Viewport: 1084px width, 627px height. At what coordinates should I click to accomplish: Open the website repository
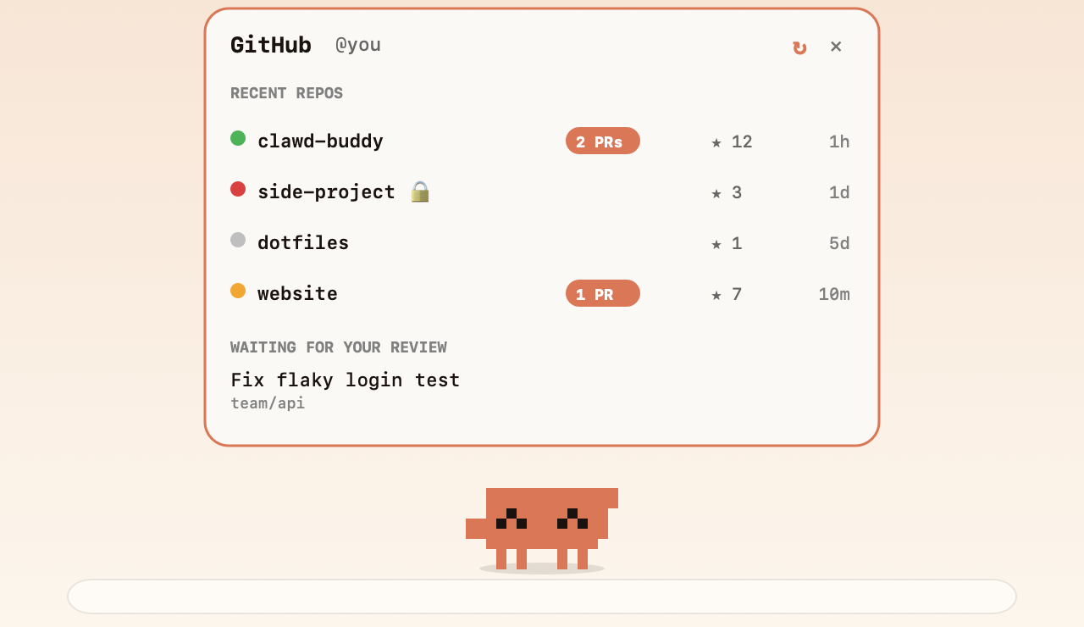297,294
